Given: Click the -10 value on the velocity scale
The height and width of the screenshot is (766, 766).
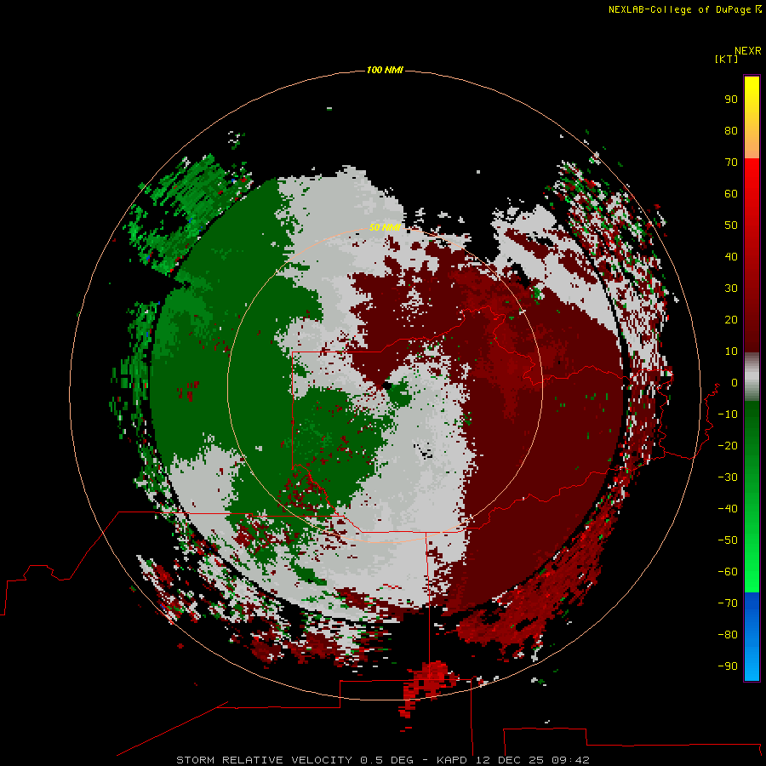Looking at the screenshot, I should pyautogui.click(x=728, y=414).
